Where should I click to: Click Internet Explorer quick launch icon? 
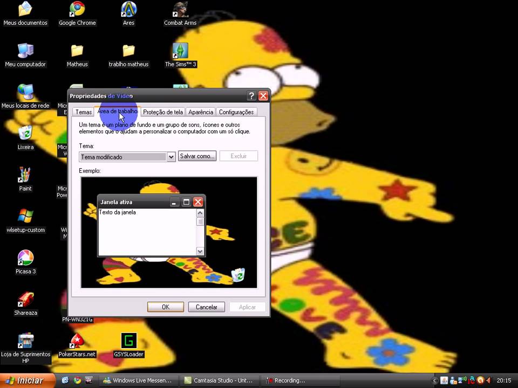[65, 380]
